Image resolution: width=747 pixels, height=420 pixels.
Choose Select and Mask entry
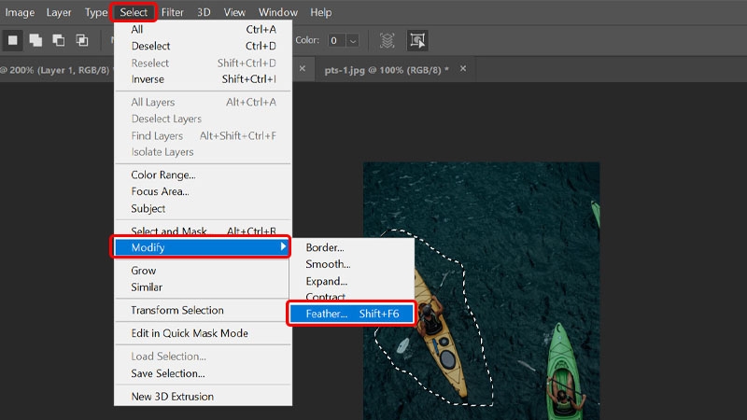203,231
